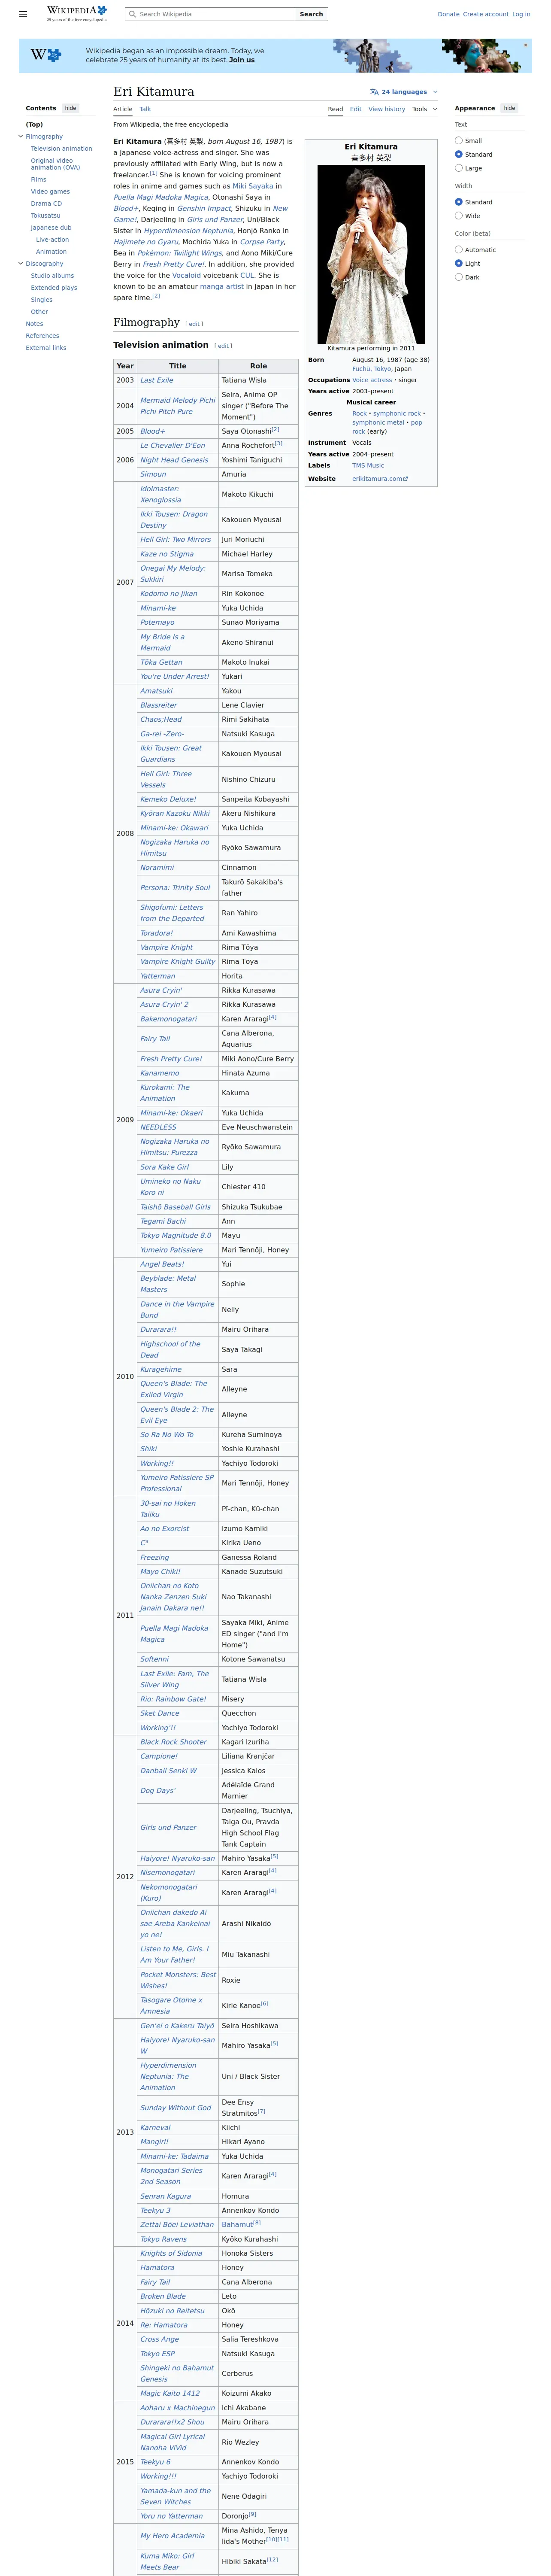
Task: Hide the Contents sidebar
Action: [x=70, y=108]
